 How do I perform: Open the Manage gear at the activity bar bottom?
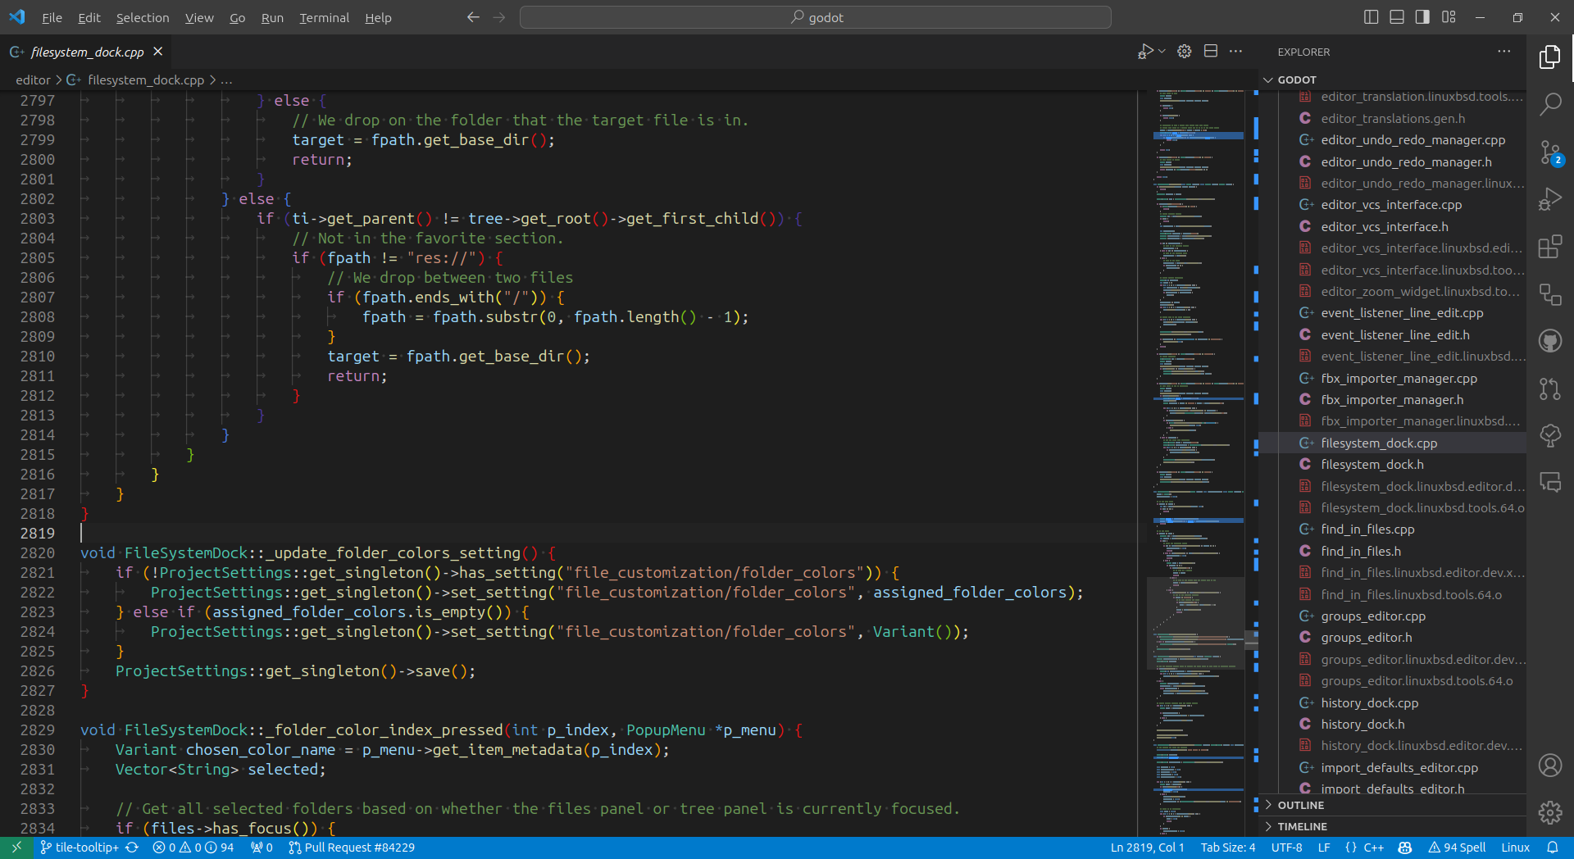pos(1552,812)
